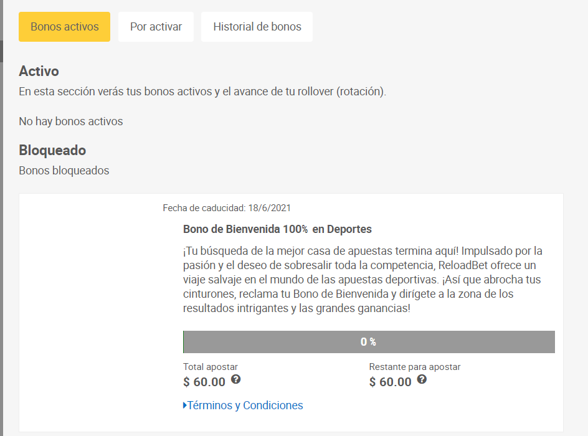Open the help icon beside Total apostar
588x436 pixels.
click(235, 379)
